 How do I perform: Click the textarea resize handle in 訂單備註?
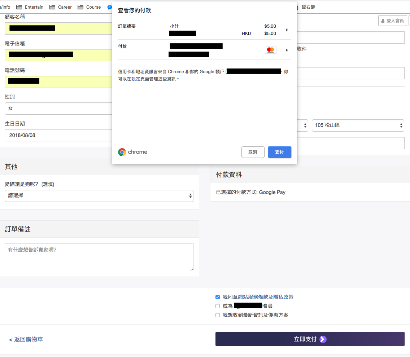191,269
